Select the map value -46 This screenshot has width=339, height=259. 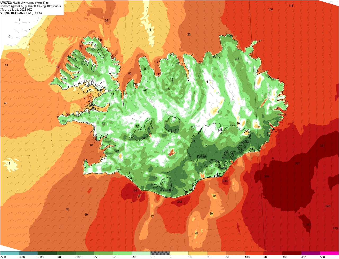coord(145,69)
